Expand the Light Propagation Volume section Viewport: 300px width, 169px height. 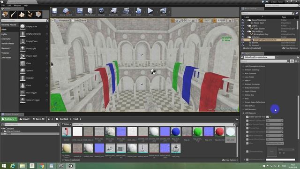[x=243, y=66]
